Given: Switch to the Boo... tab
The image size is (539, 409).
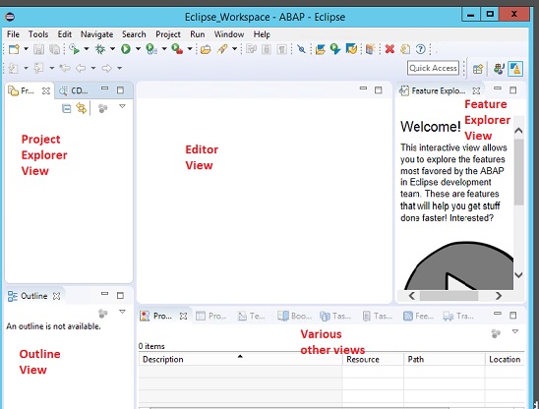Looking at the screenshot, I should coord(295,316).
